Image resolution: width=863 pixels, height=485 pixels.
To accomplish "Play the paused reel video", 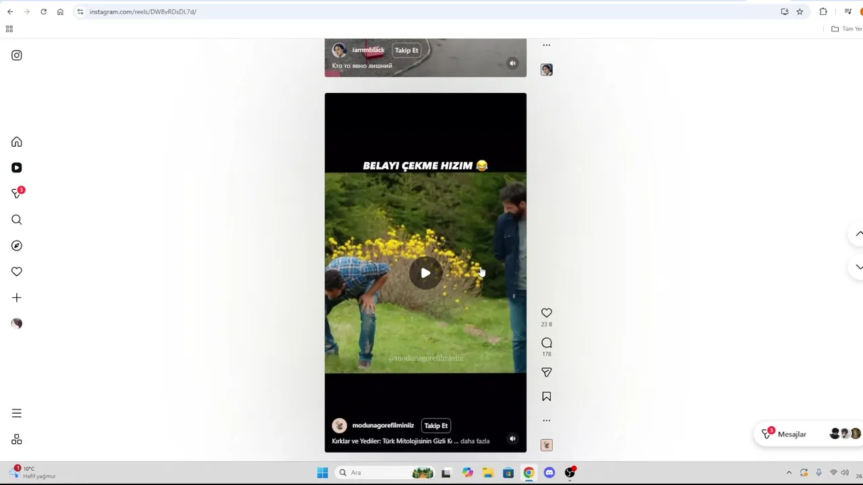I will coord(425,273).
